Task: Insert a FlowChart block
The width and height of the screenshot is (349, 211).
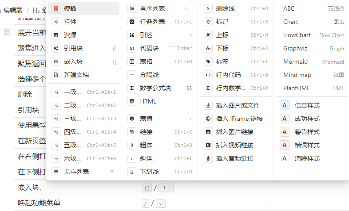Action: [313, 35]
